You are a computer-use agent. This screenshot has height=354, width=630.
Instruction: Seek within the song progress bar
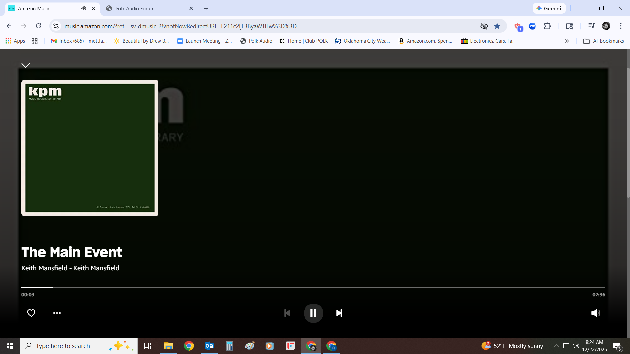click(313, 288)
